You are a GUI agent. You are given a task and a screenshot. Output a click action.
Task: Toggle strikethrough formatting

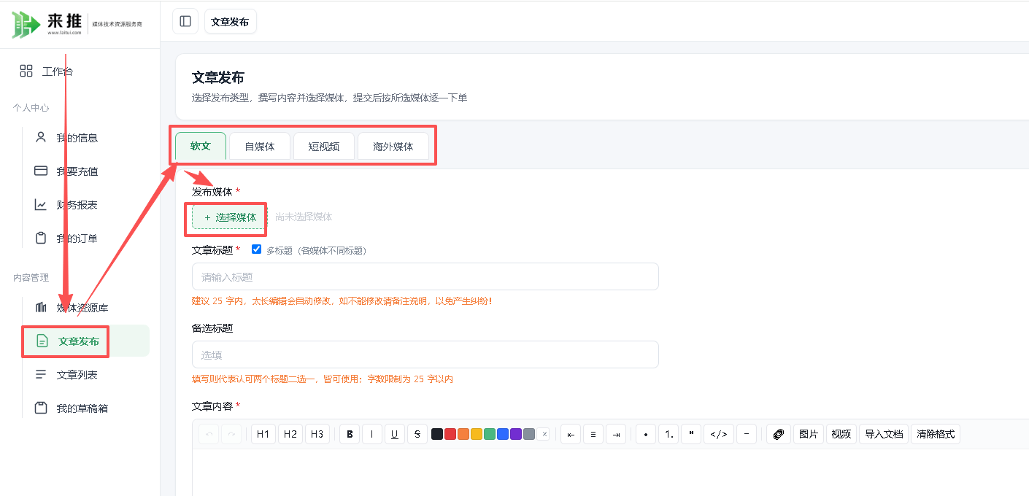tap(417, 434)
